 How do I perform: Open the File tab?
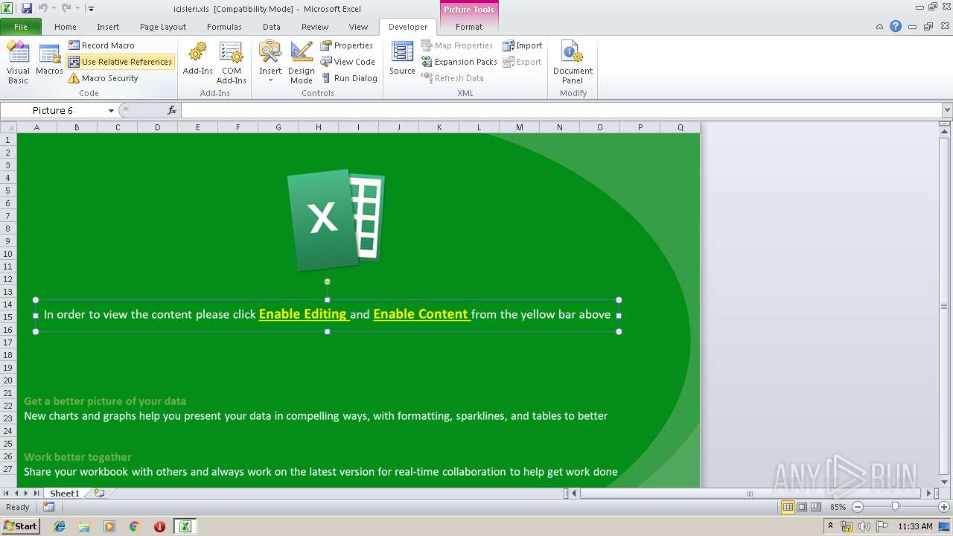(21, 27)
